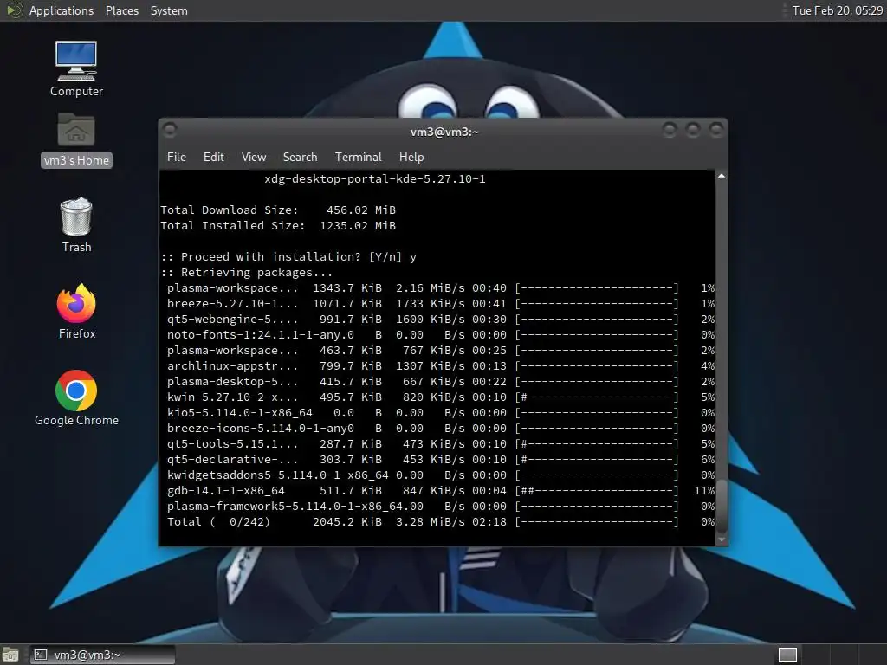Click the xdg-desktop-portal-kde-5.27.10-1 text

374,178
